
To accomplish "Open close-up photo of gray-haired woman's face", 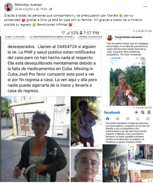I will click(x=86, y=165).
